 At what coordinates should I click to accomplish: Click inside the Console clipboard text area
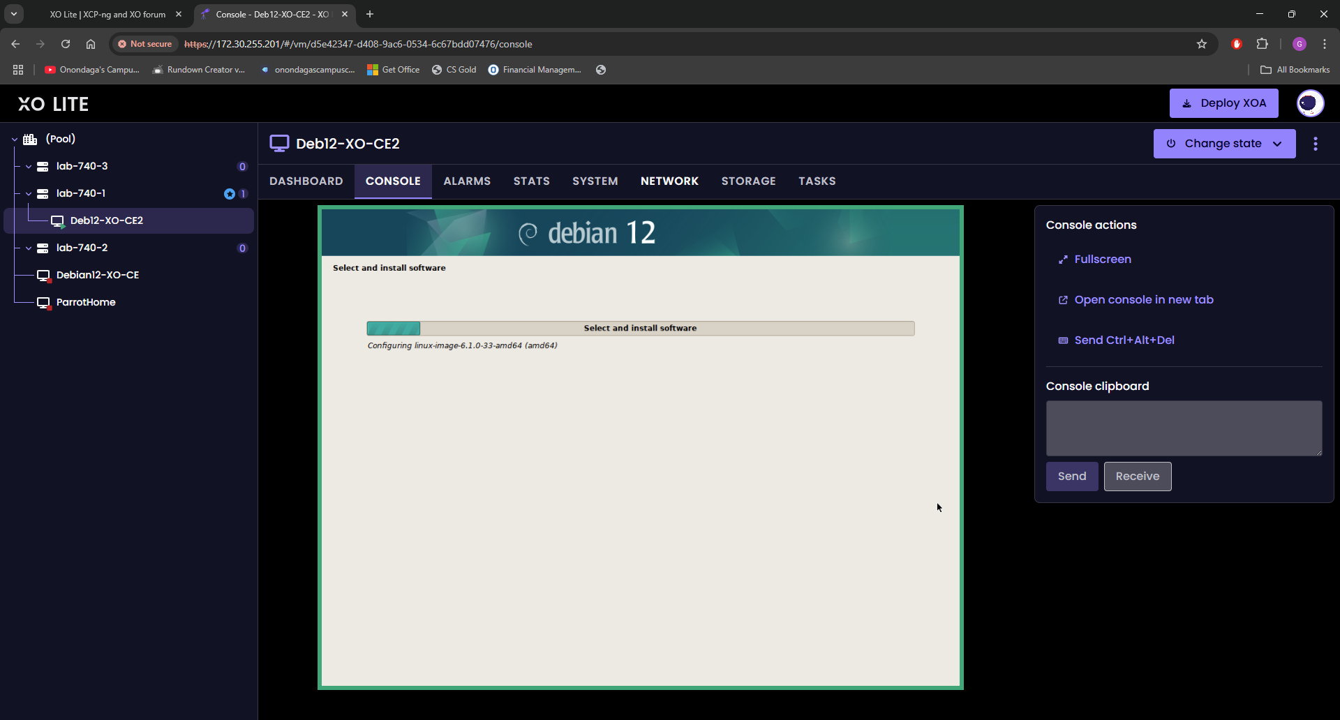coord(1183,428)
